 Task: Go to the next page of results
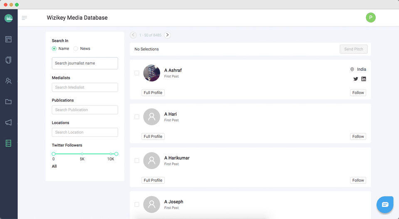coord(167,35)
